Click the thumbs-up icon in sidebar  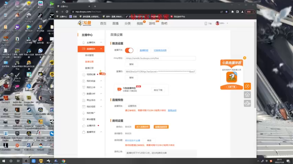[84, 126]
